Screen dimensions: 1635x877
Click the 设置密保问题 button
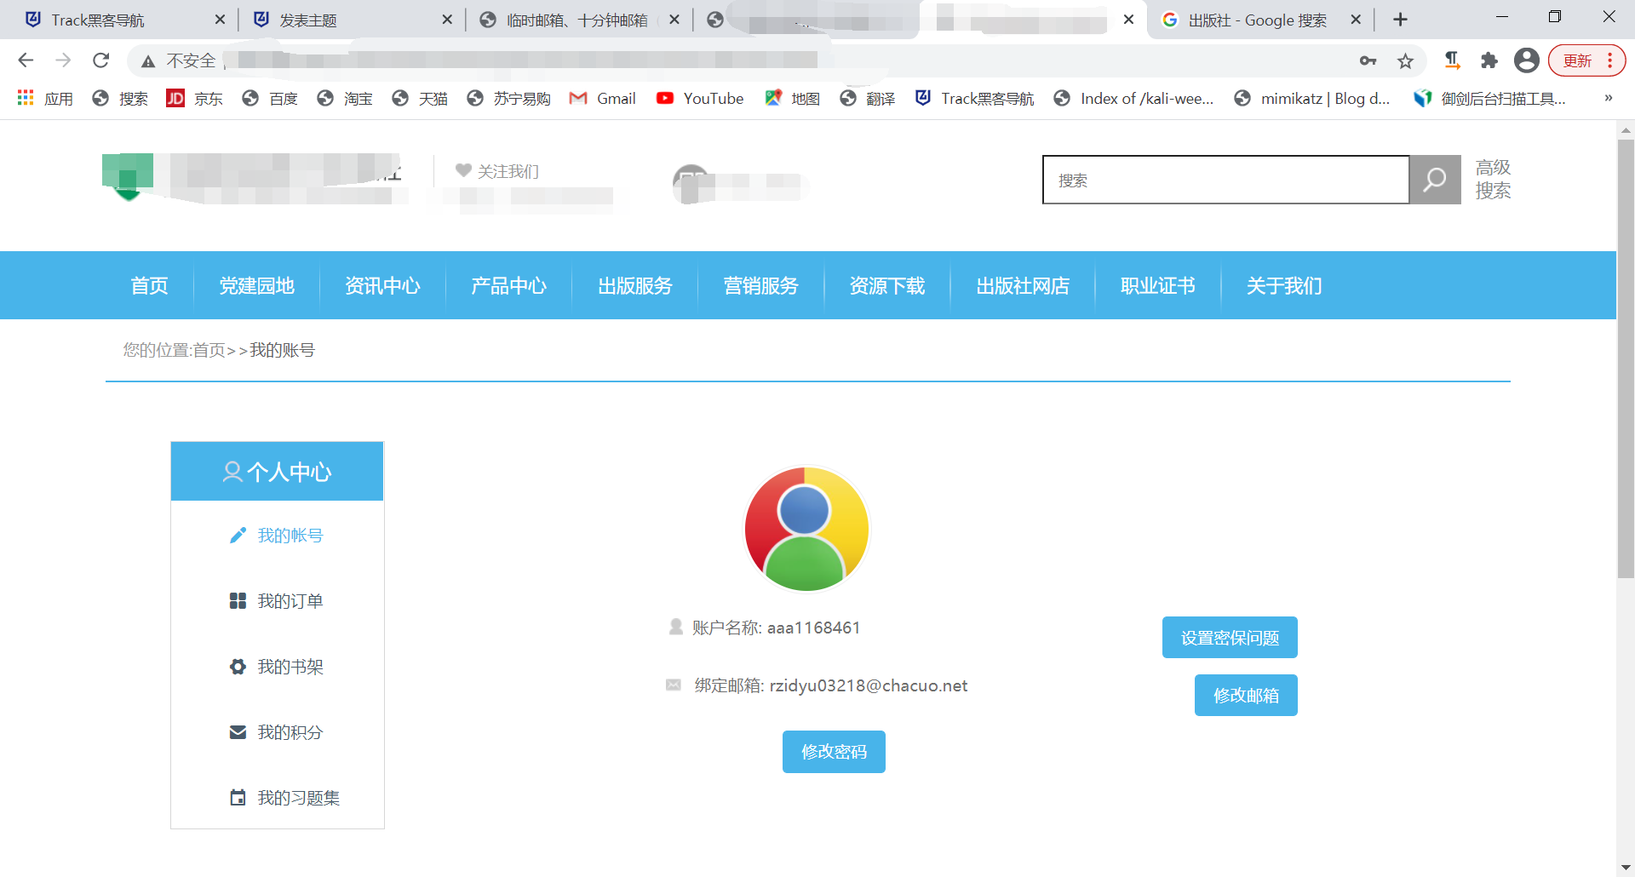coord(1230,638)
